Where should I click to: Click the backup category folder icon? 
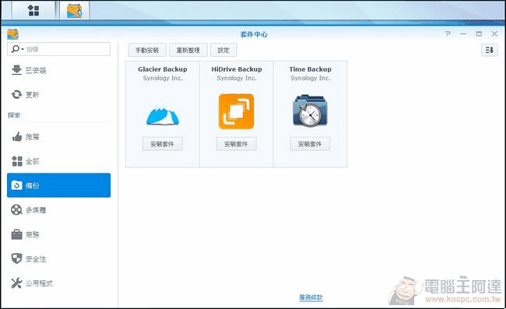coord(17,185)
